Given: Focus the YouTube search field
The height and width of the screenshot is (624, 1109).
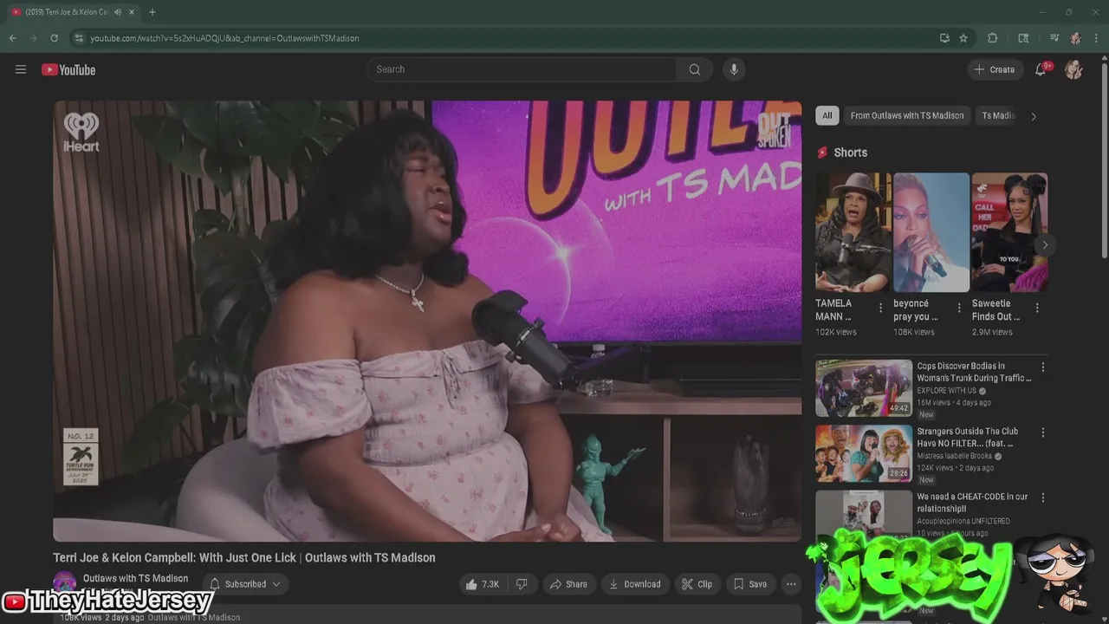Looking at the screenshot, I should click(522, 69).
